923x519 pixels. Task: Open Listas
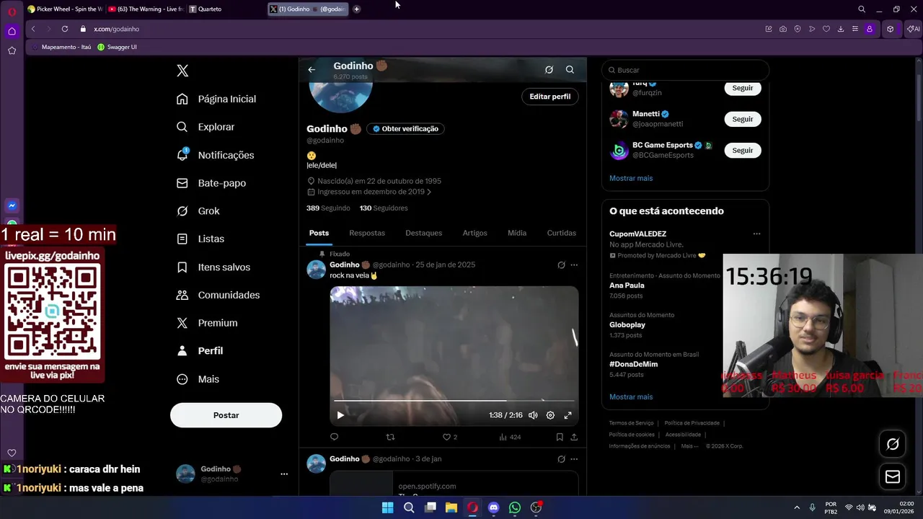(x=200, y=239)
